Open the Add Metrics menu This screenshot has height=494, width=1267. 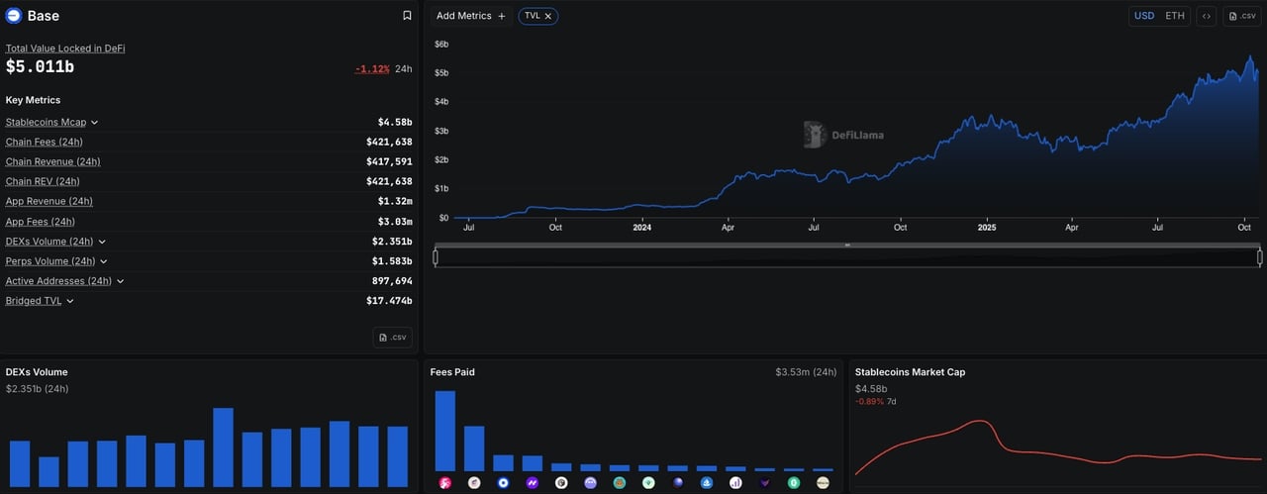(x=471, y=16)
